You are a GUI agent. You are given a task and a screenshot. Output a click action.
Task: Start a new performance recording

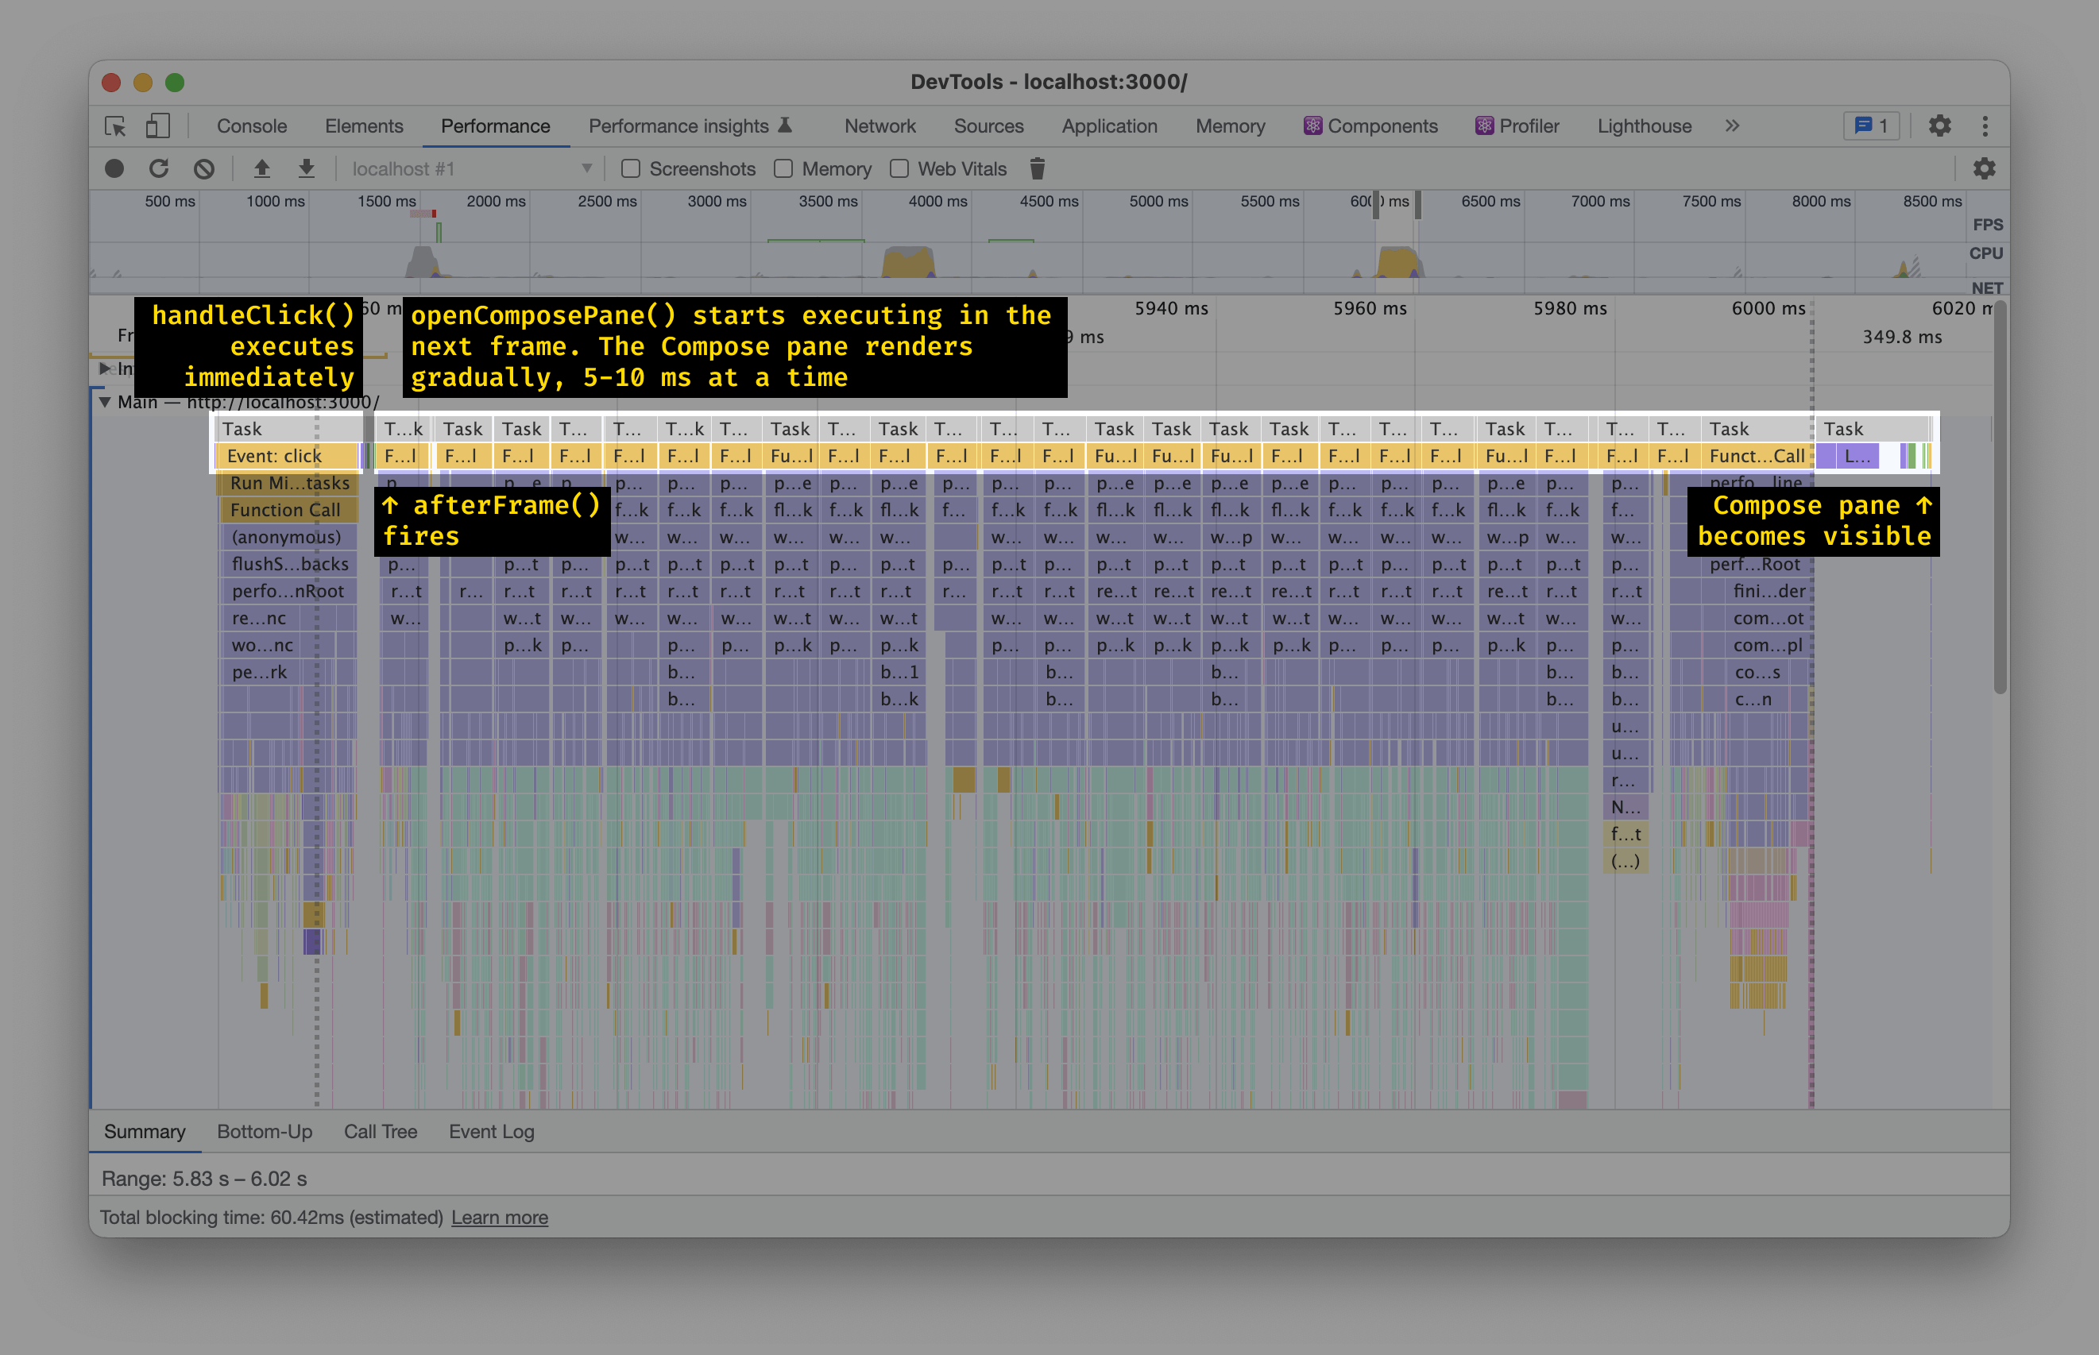point(114,168)
